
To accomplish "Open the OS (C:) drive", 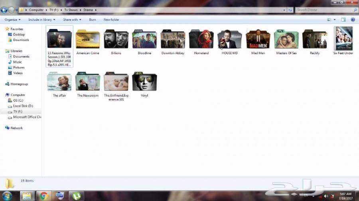I will point(18,100).
